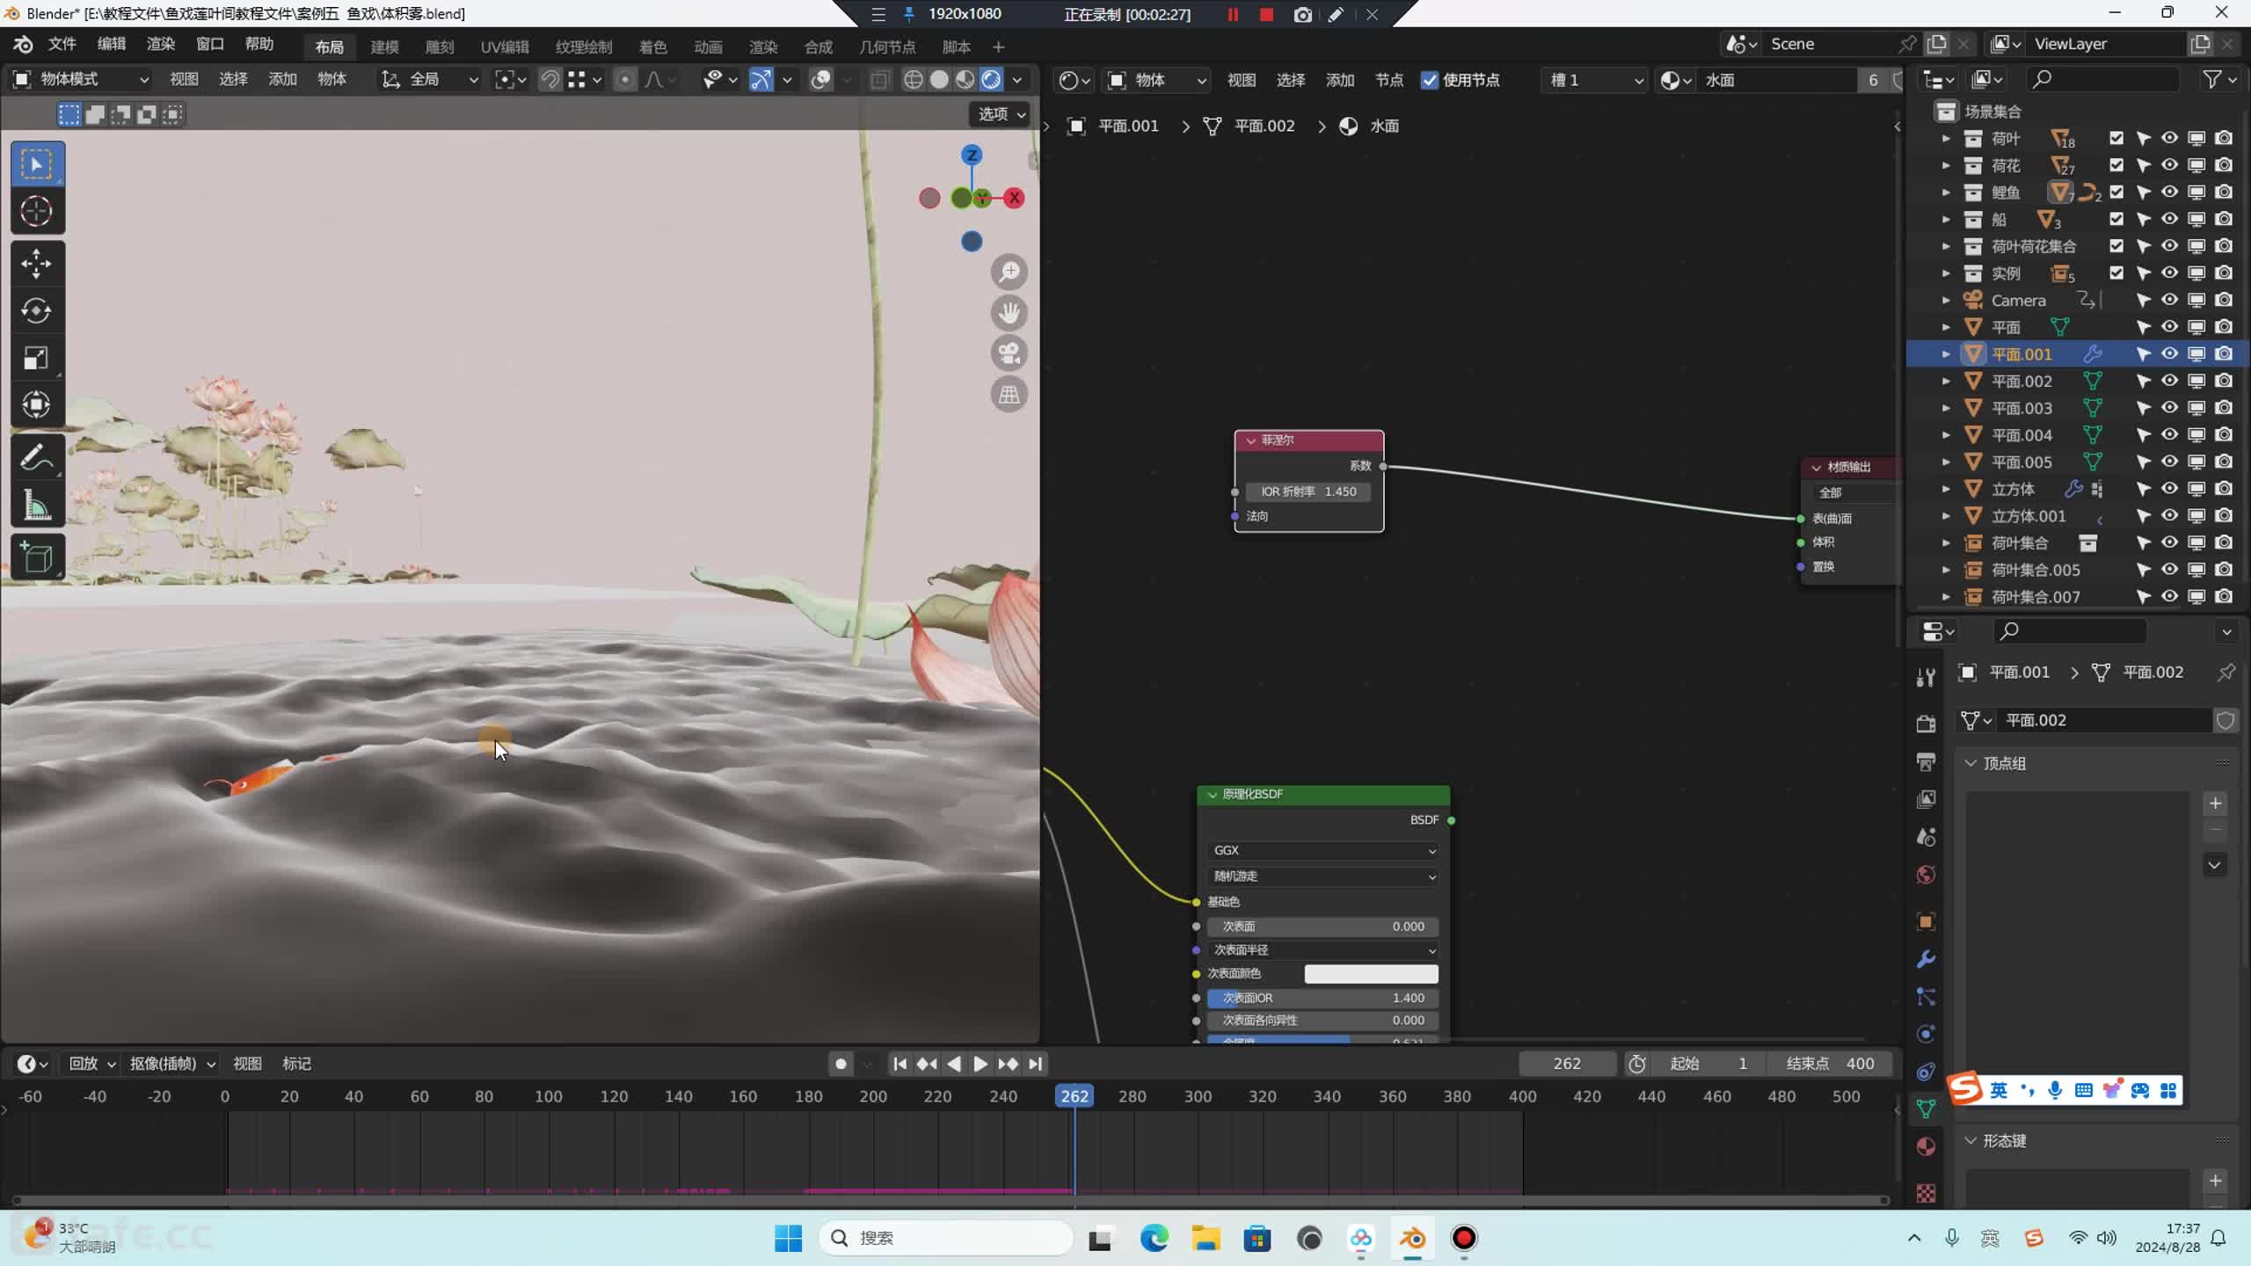Select the Rotate tool
2251x1266 pixels.
(37, 310)
